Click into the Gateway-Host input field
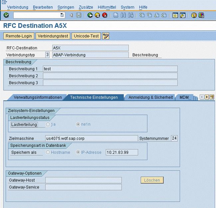This screenshot has height=208, width=216. pos(83,180)
